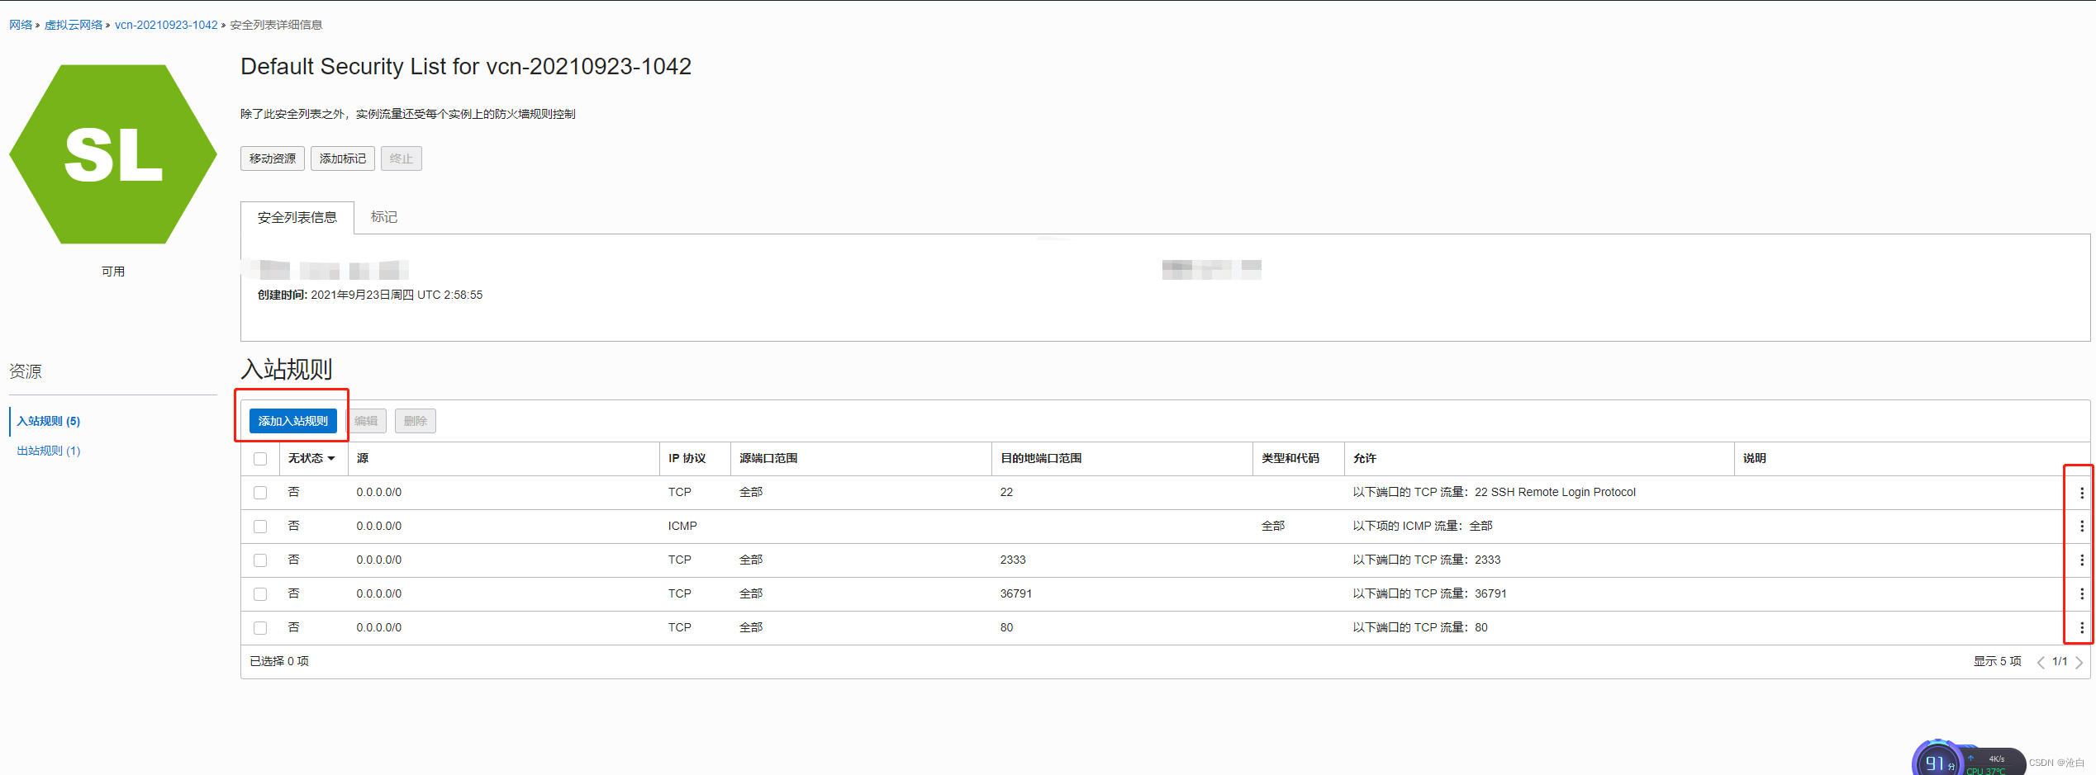Click destination port 2333 cell

1013,560
